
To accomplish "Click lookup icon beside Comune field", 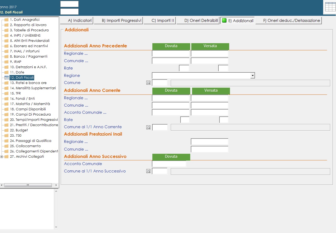I will click(x=148, y=83).
